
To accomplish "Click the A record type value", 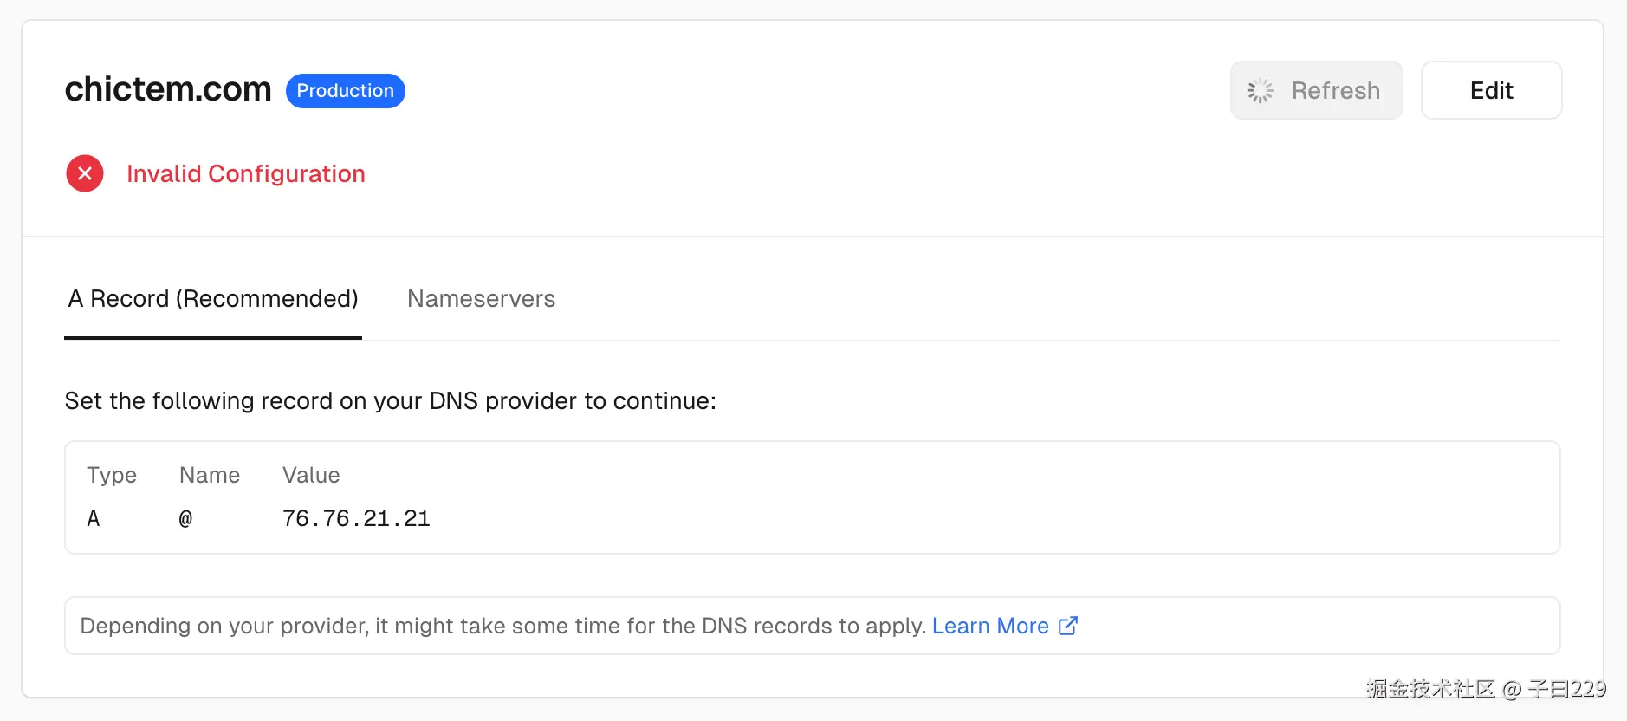I will [94, 518].
